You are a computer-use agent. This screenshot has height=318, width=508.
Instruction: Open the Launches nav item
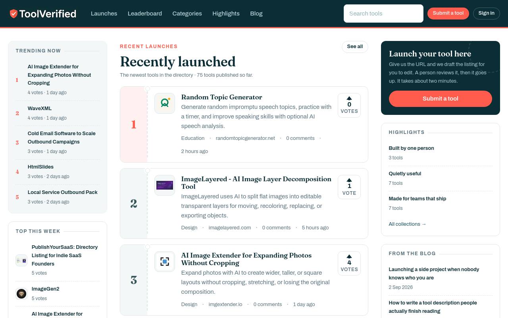(104, 14)
